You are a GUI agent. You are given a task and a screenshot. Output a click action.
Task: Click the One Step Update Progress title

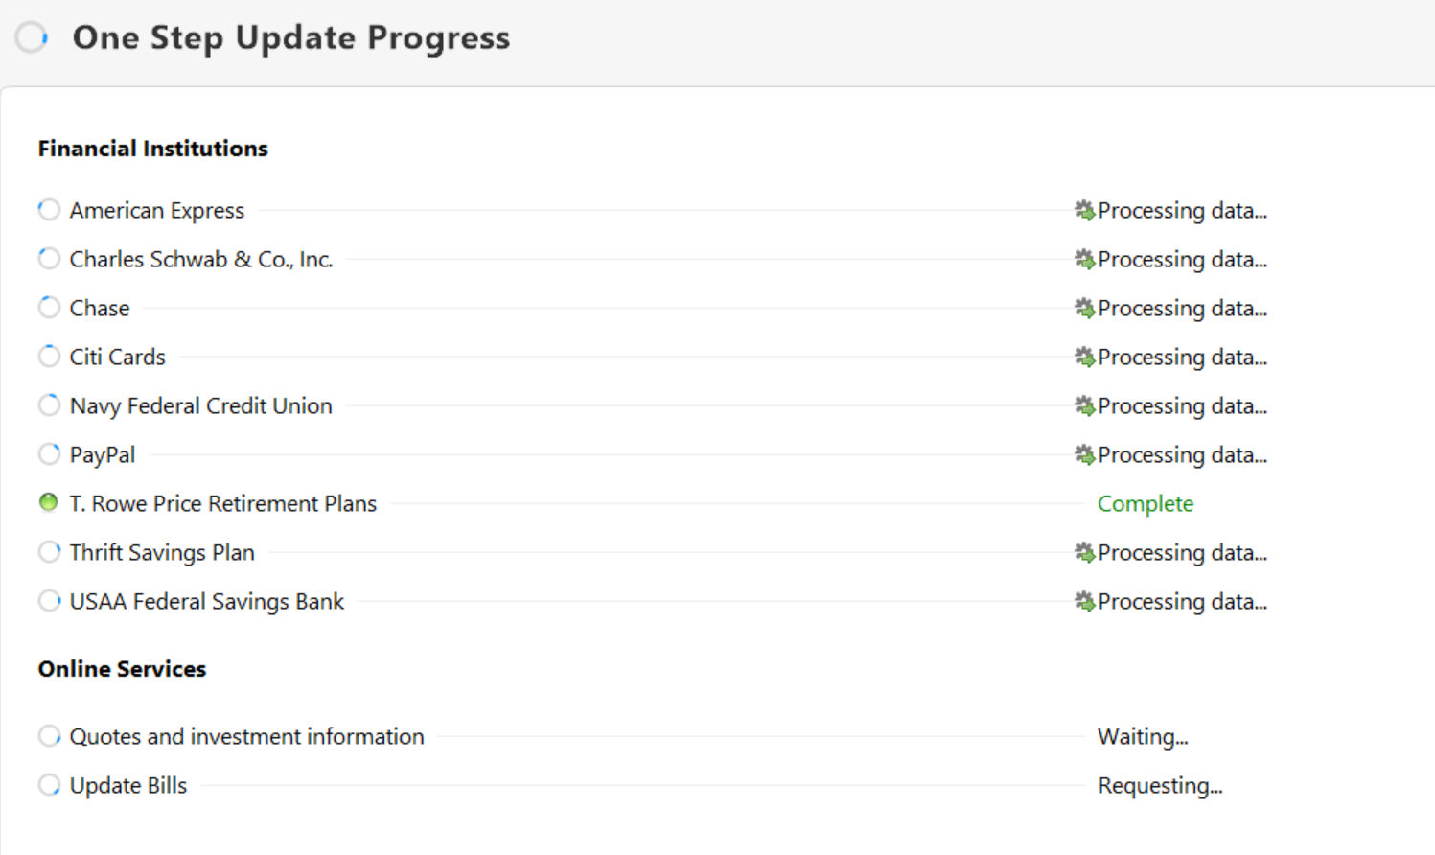coord(290,37)
